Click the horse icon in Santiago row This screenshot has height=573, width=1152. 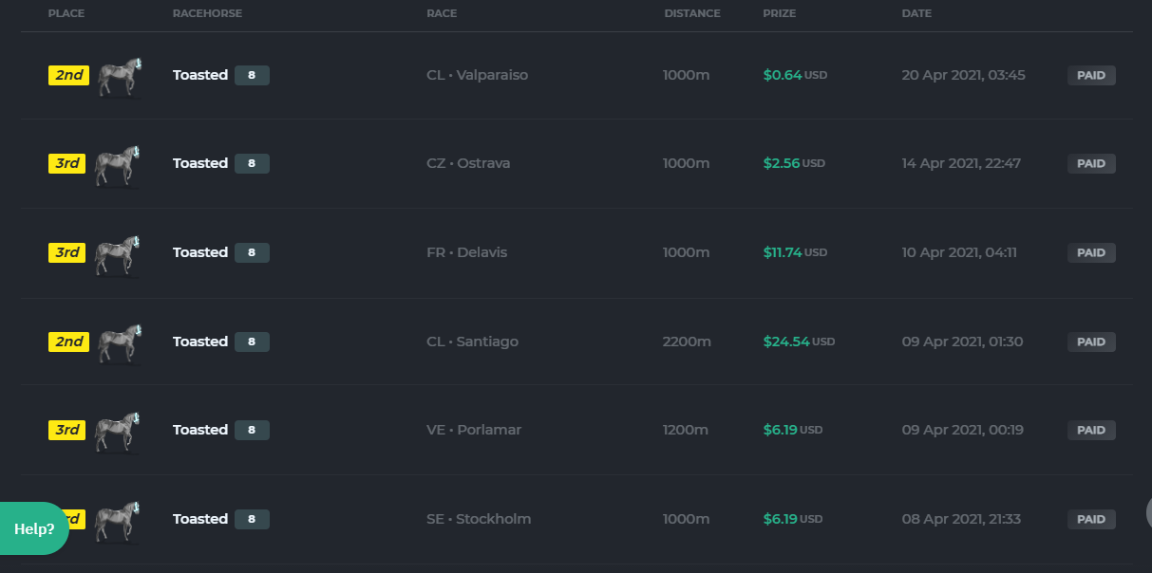click(x=119, y=343)
